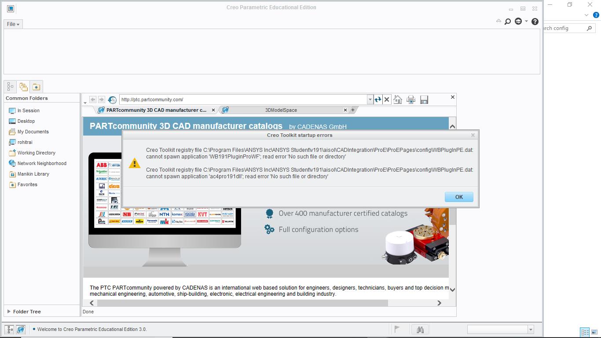
Task: Open the Favorites folder tab icon
Action: [36, 86]
